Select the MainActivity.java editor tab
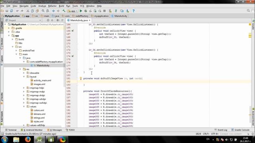 (x=79, y=20)
